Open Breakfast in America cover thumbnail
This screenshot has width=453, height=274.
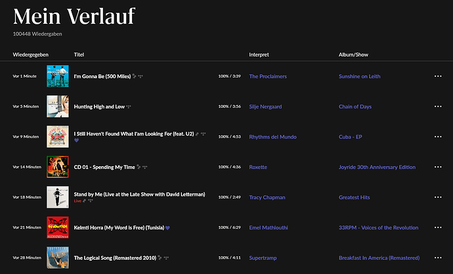[x=58, y=258]
